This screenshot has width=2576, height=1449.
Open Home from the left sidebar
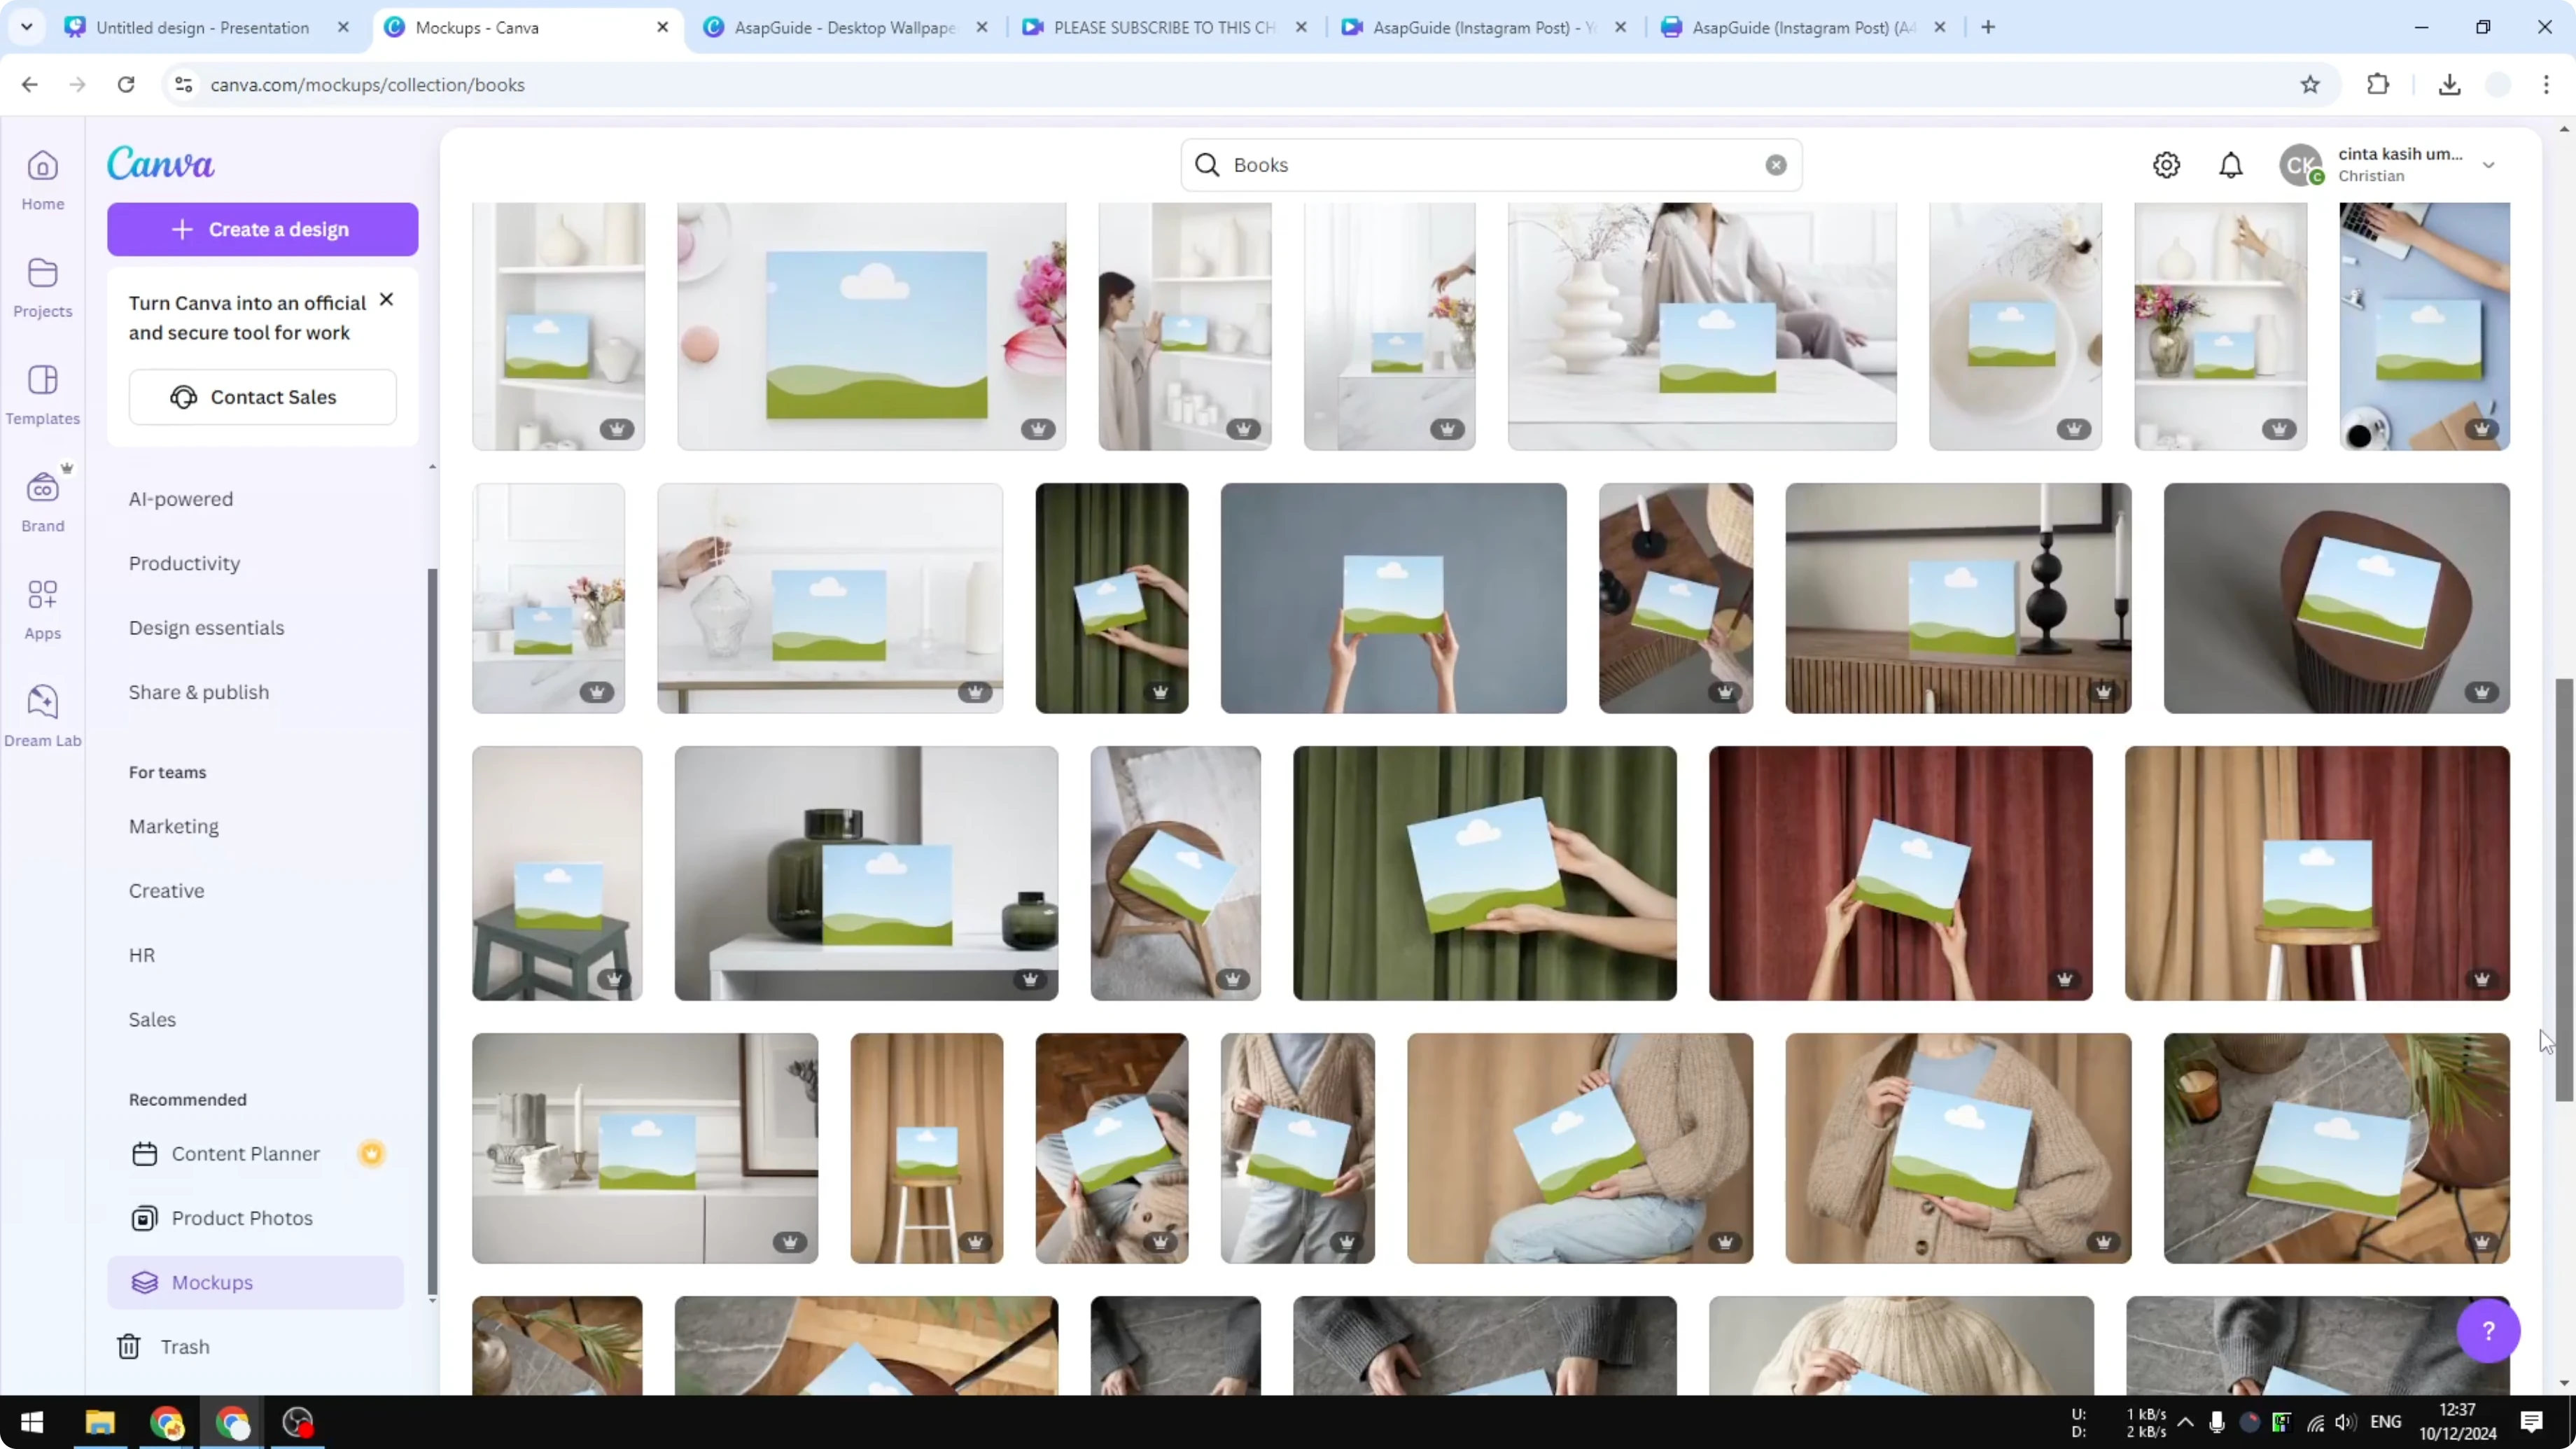[x=42, y=180]
